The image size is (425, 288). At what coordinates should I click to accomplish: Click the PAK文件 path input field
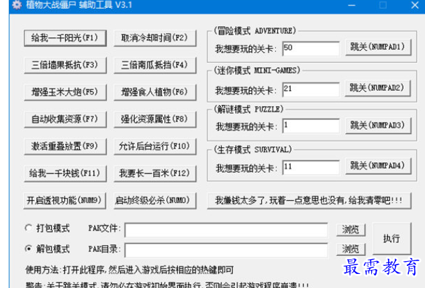pos(226,230)
